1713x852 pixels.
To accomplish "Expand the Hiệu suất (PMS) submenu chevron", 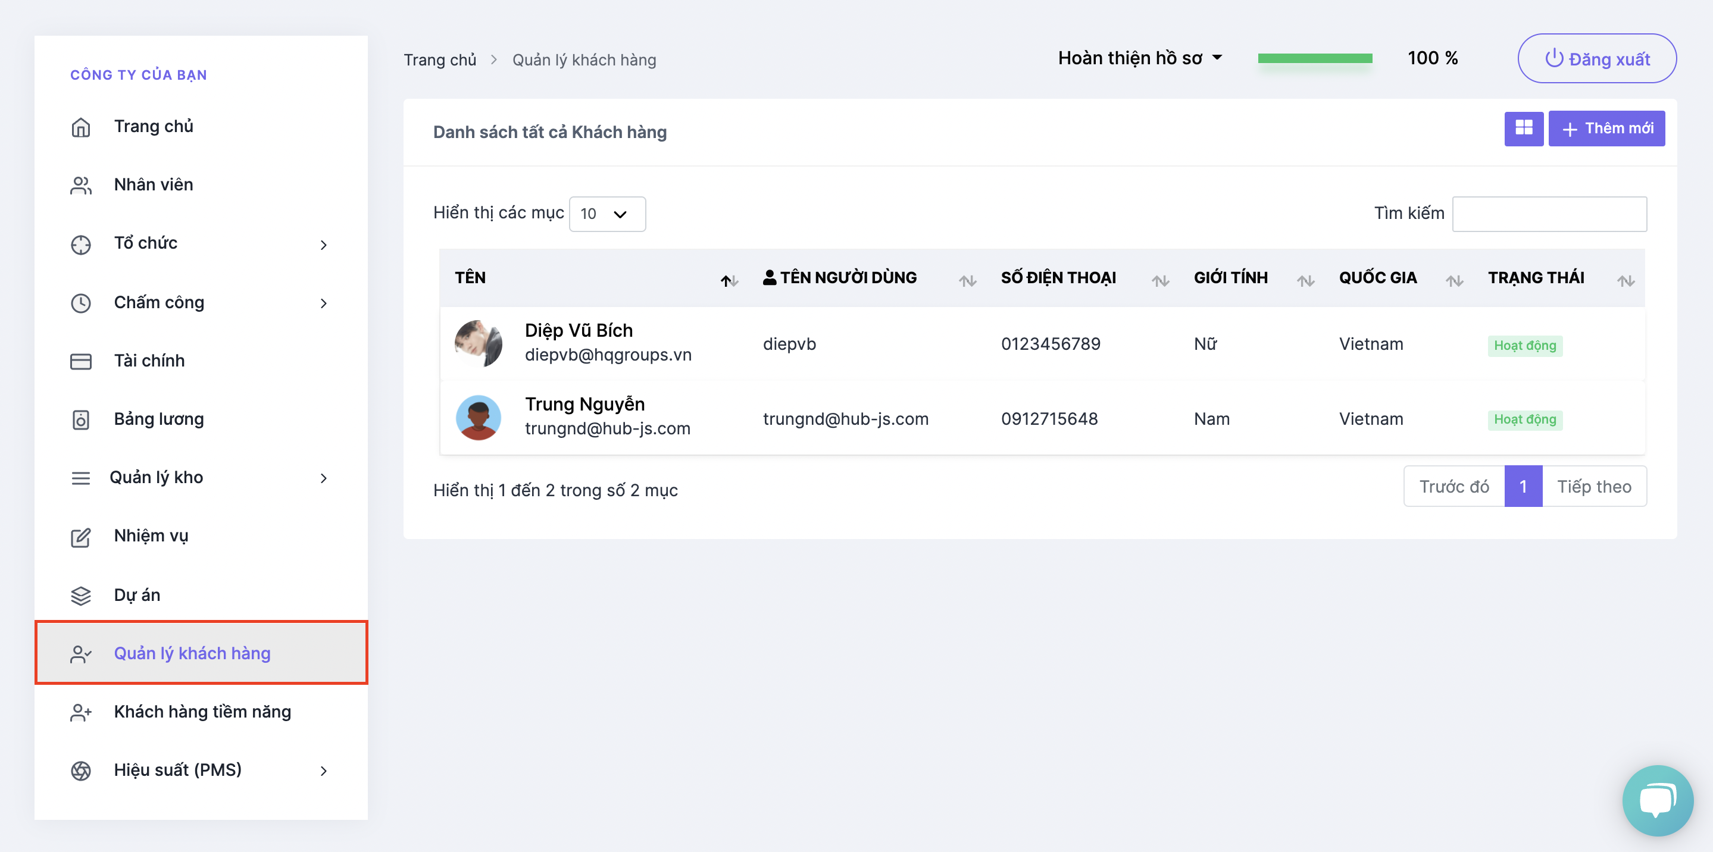I will [x=324, y=771].
